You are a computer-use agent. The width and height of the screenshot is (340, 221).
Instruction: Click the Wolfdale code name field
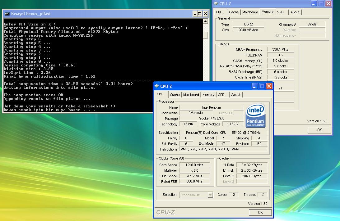point(196,113)
